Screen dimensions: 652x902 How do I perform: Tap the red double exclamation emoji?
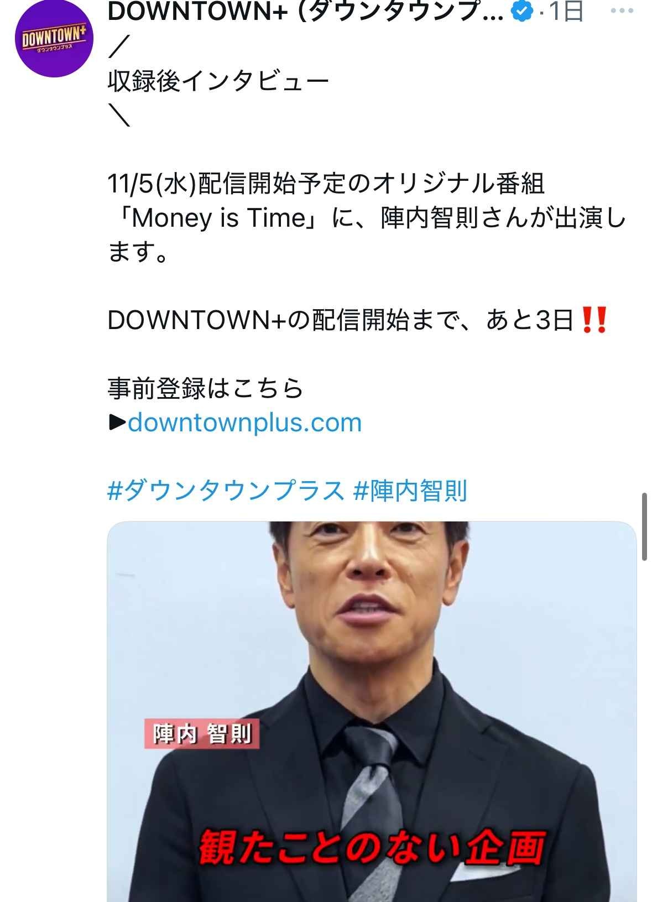coord(595,320)
